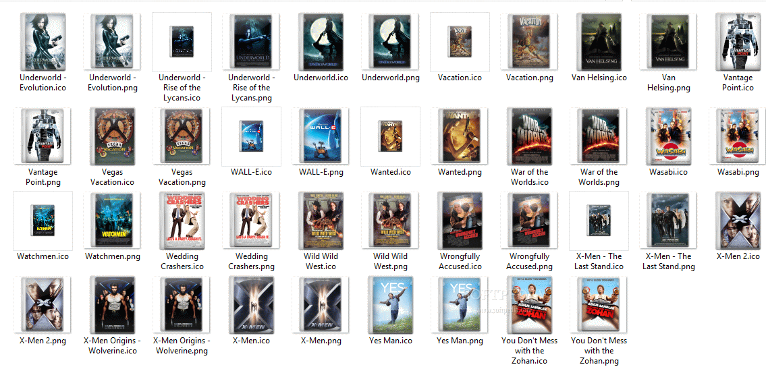Click the "Wanted.png" file name label
Screen dimensions: 766x371
tap(460, 172)
